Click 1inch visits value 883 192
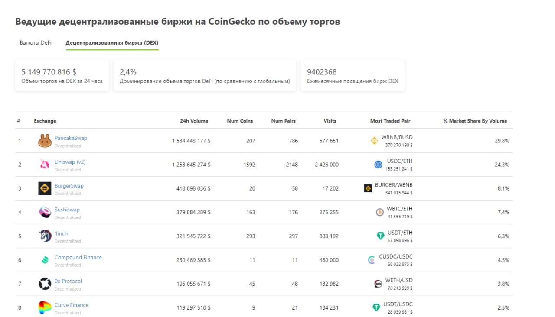The width and height of the screenshot is (555, 317). (x=329, y=236)
